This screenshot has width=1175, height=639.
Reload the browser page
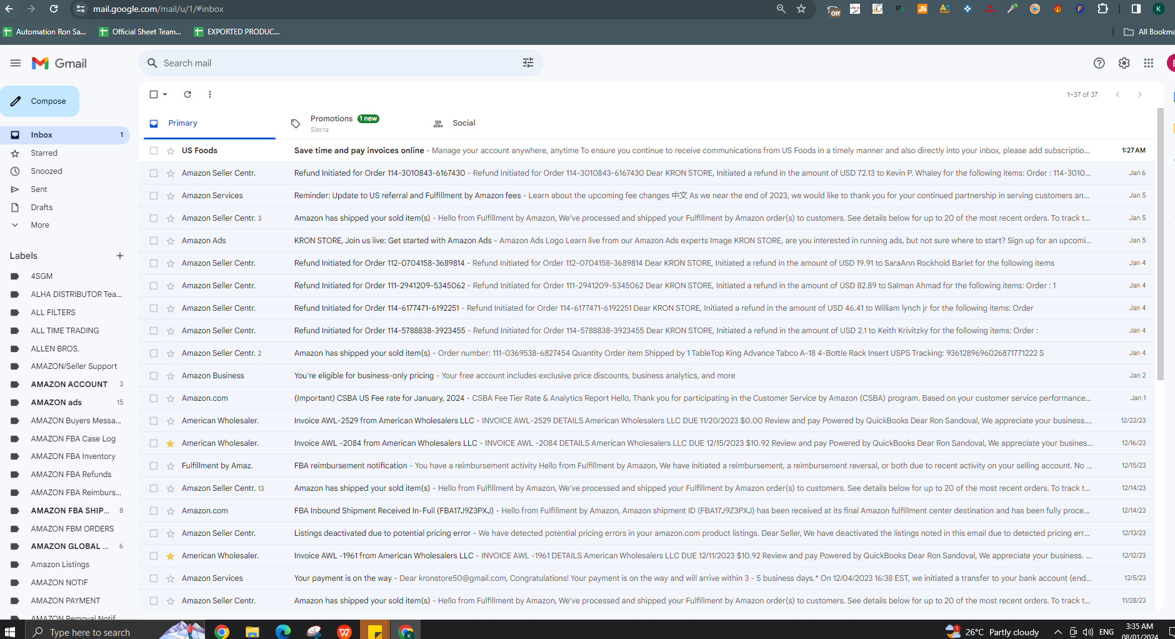coord(54,9)
